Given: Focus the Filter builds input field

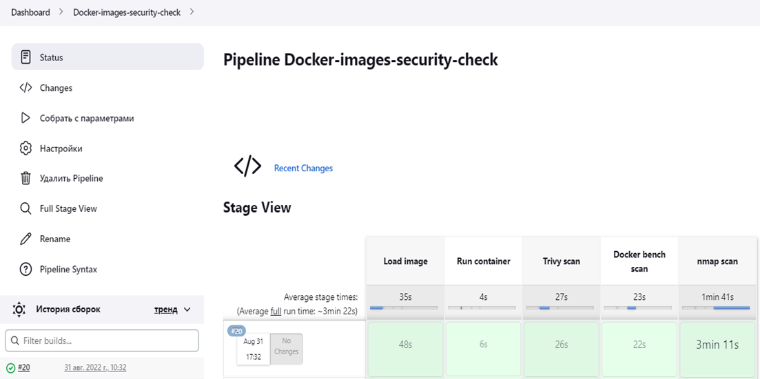Looking at the screenshot, I should (x=102, y=340).
